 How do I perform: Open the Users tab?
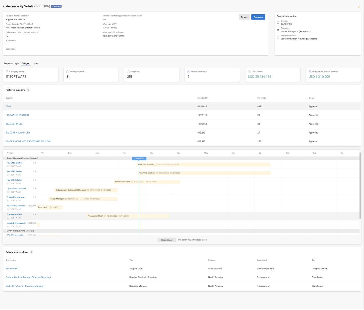tap(36, 64)
